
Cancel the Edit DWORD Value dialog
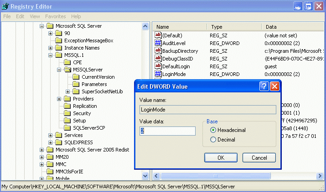259,157
